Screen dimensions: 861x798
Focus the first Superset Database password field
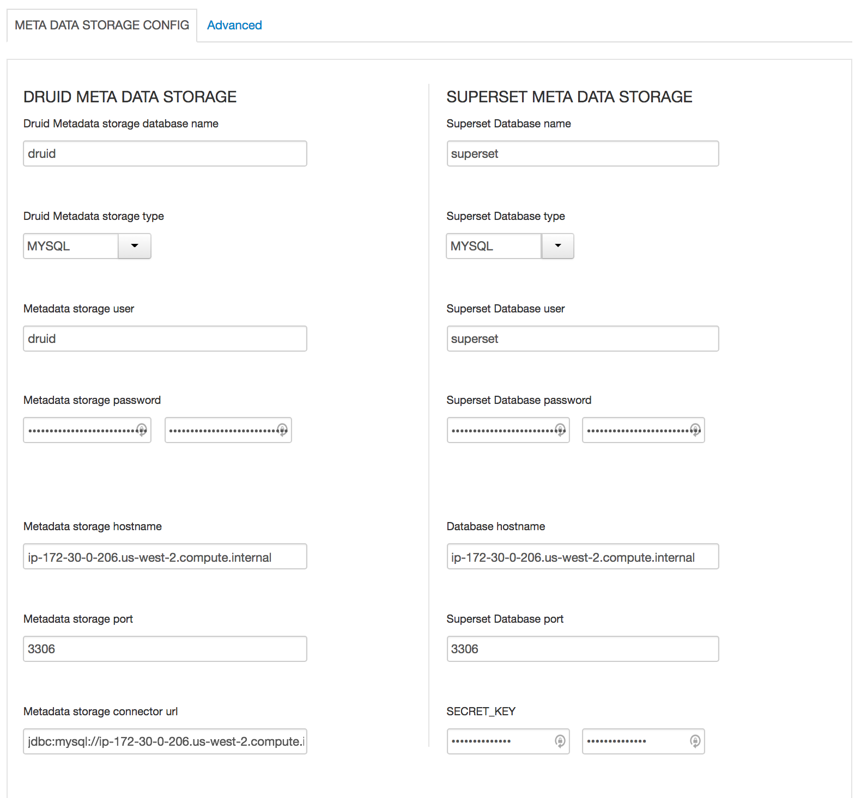tap(508, 430)
